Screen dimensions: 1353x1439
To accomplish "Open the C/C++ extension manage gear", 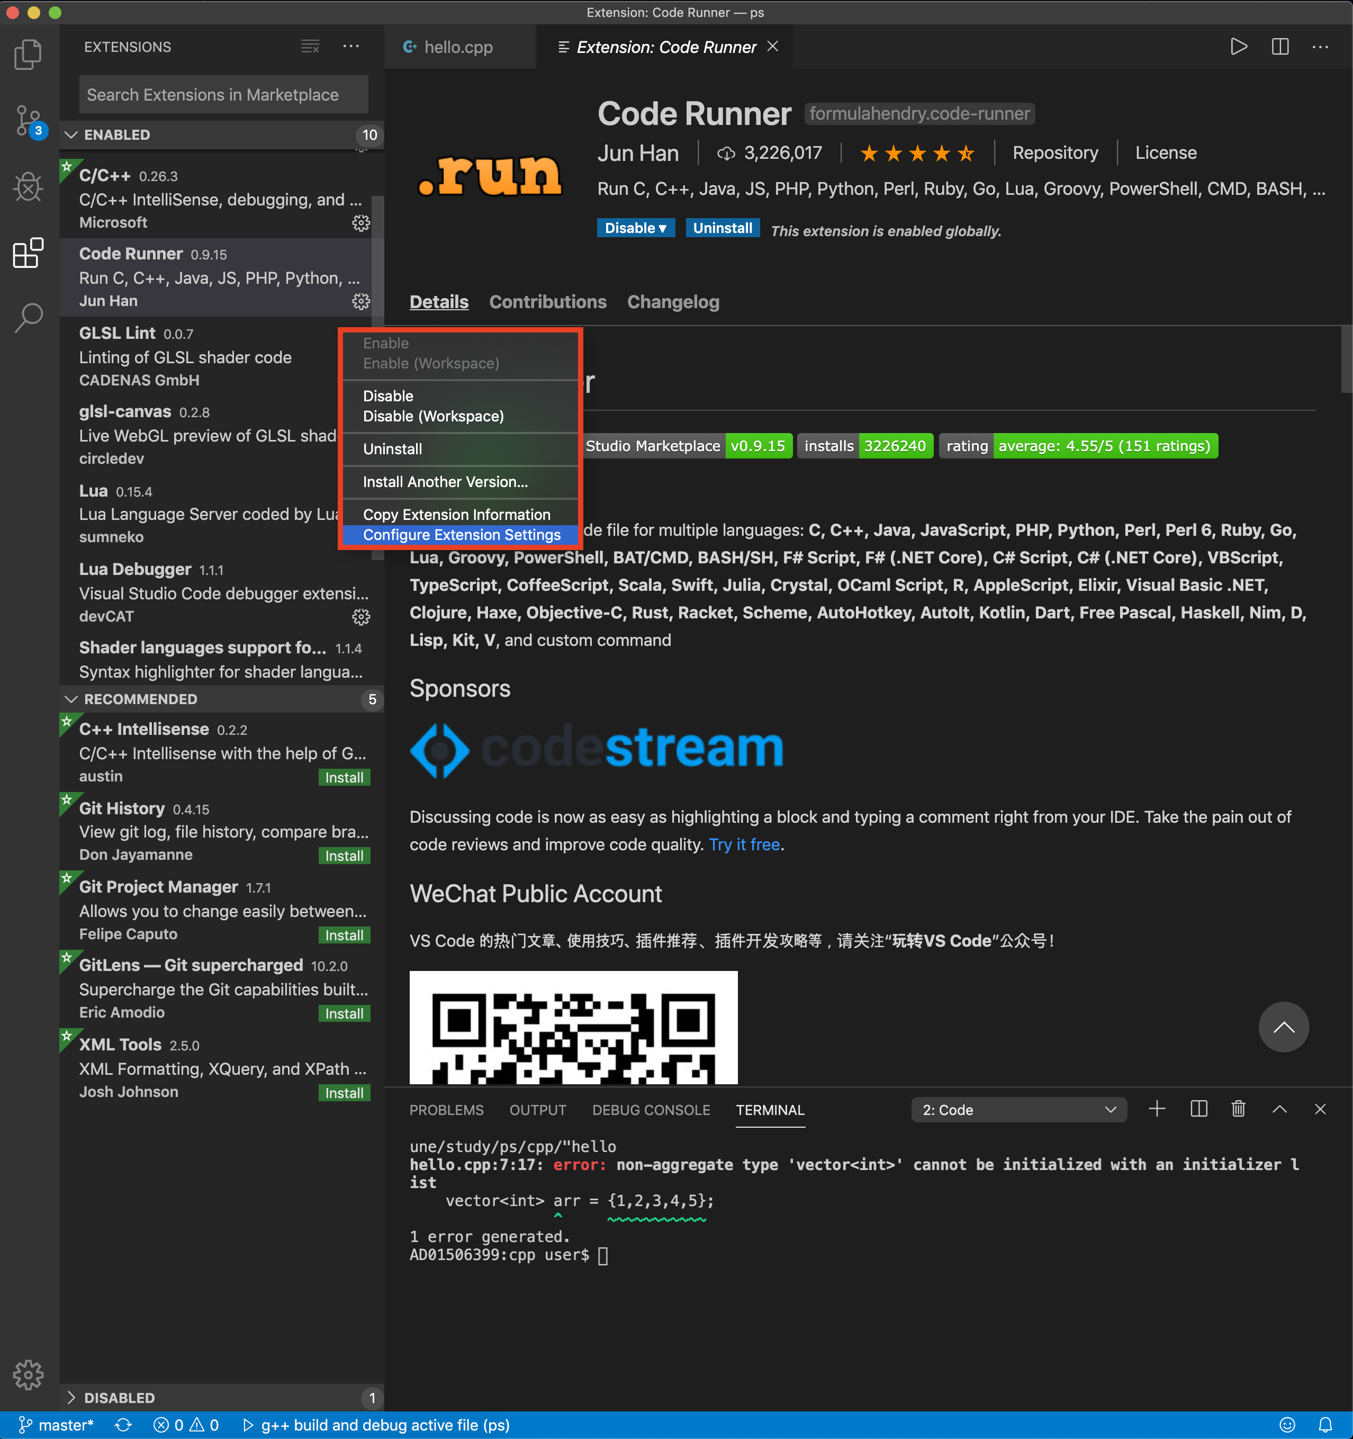I will pyautogui.click(x=360, y=223).
